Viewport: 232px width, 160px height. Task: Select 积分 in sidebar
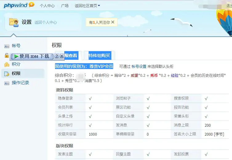coord(16,64)
